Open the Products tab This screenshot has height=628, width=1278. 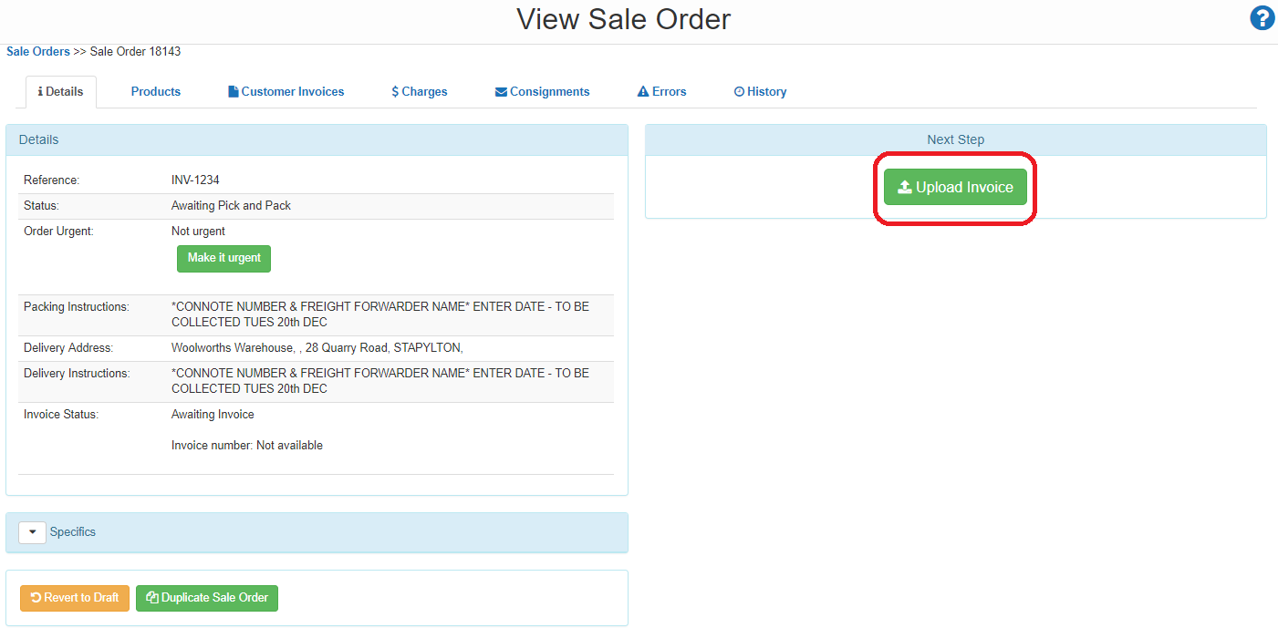pyautogui.click(x=156, y=91)
